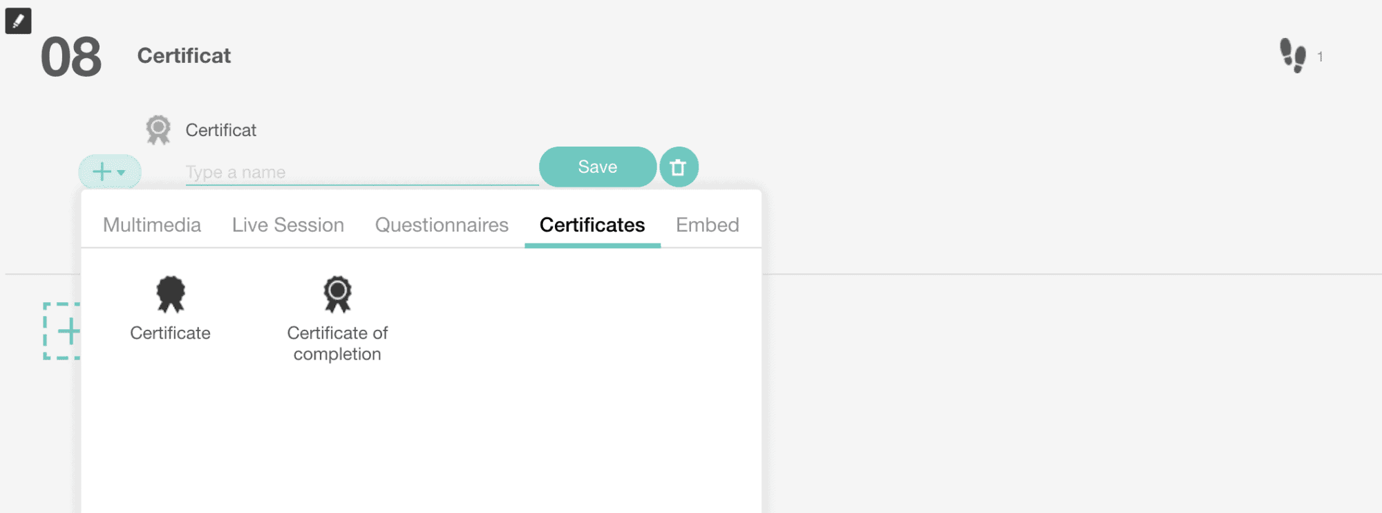Choose the Certificate of completion ribbon icon
The width and height of the screenshot is (1382, 513).
(x=338, y=295)
